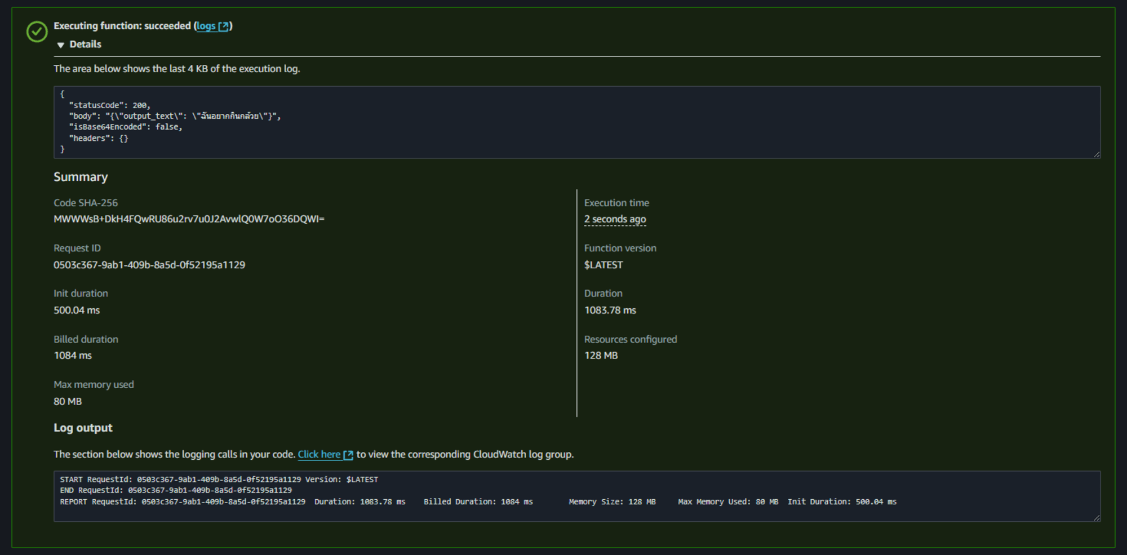Click the Function version value $LATEST

(x=604, y=265)
